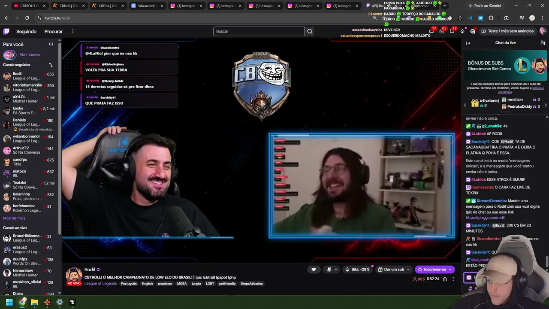549x309 pixels.
Task: Open the Bits -29% offer
Action: point(357,270)
